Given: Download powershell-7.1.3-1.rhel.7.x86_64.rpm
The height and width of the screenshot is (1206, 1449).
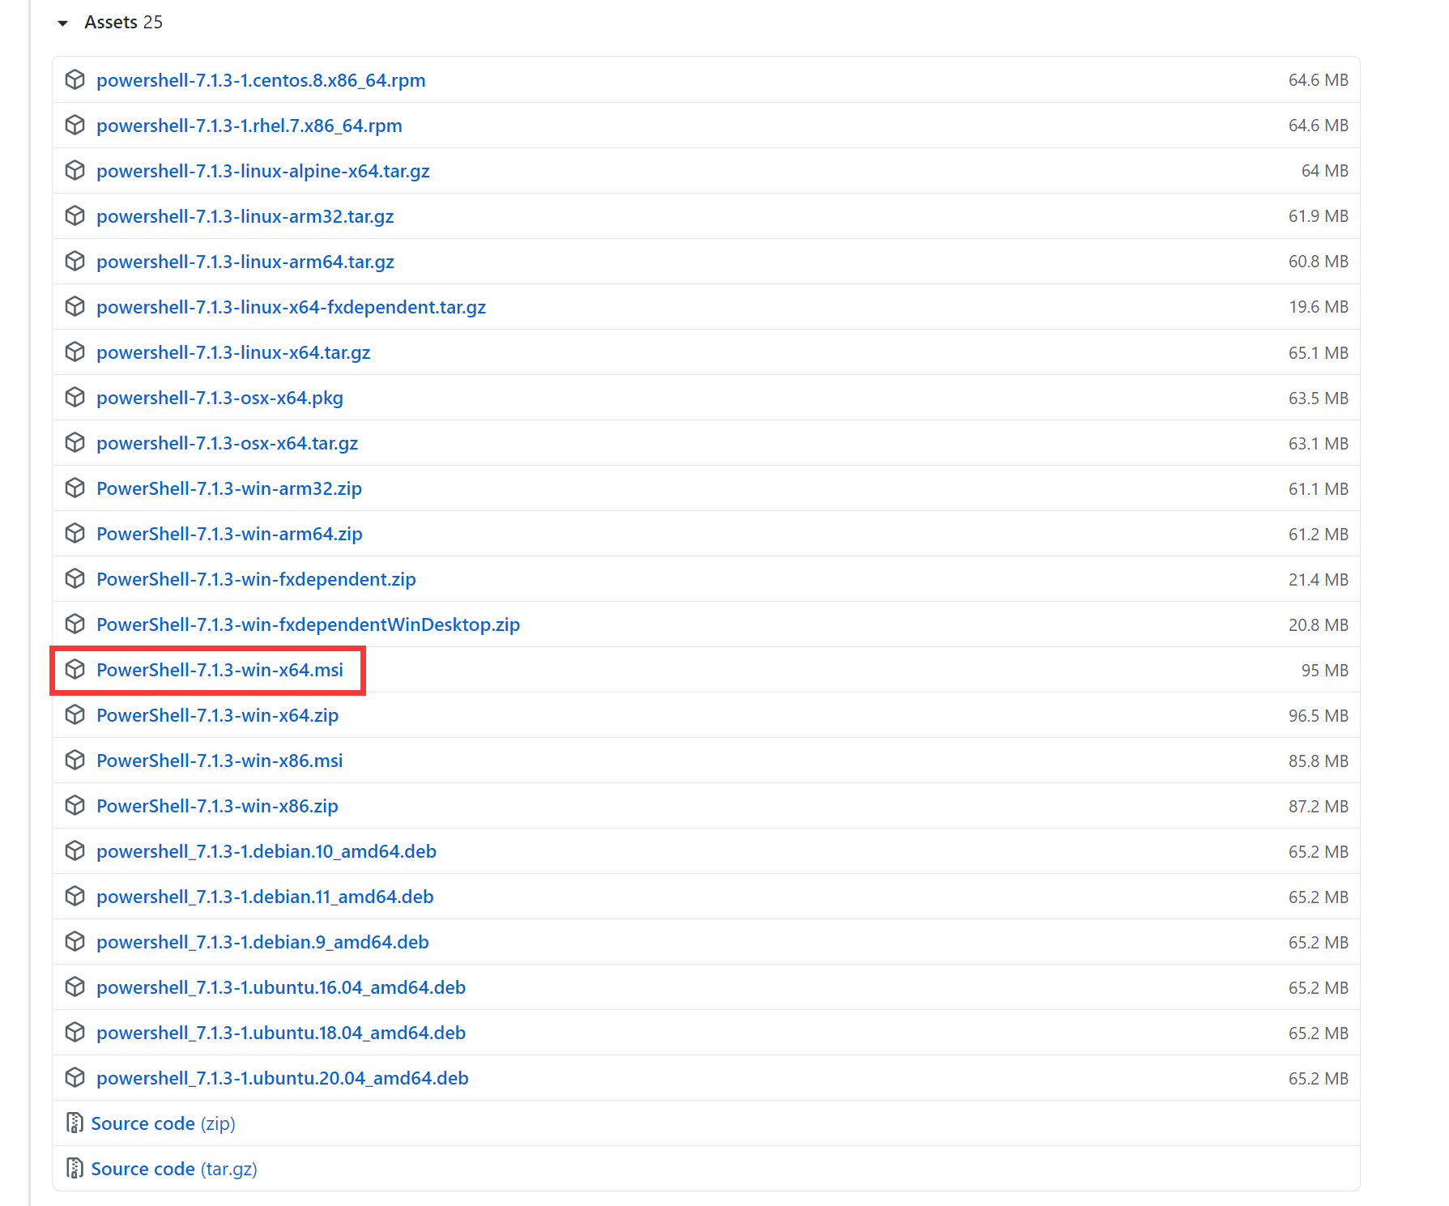Looking at the screenshot, I should click(249, 126).
